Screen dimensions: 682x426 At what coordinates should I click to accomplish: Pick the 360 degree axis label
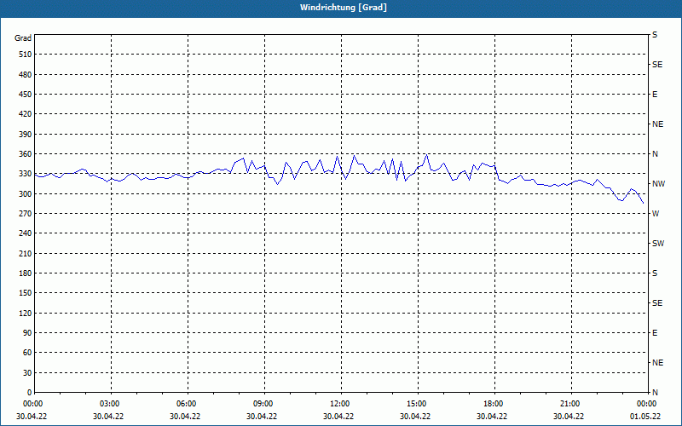[x=26, y=154]
